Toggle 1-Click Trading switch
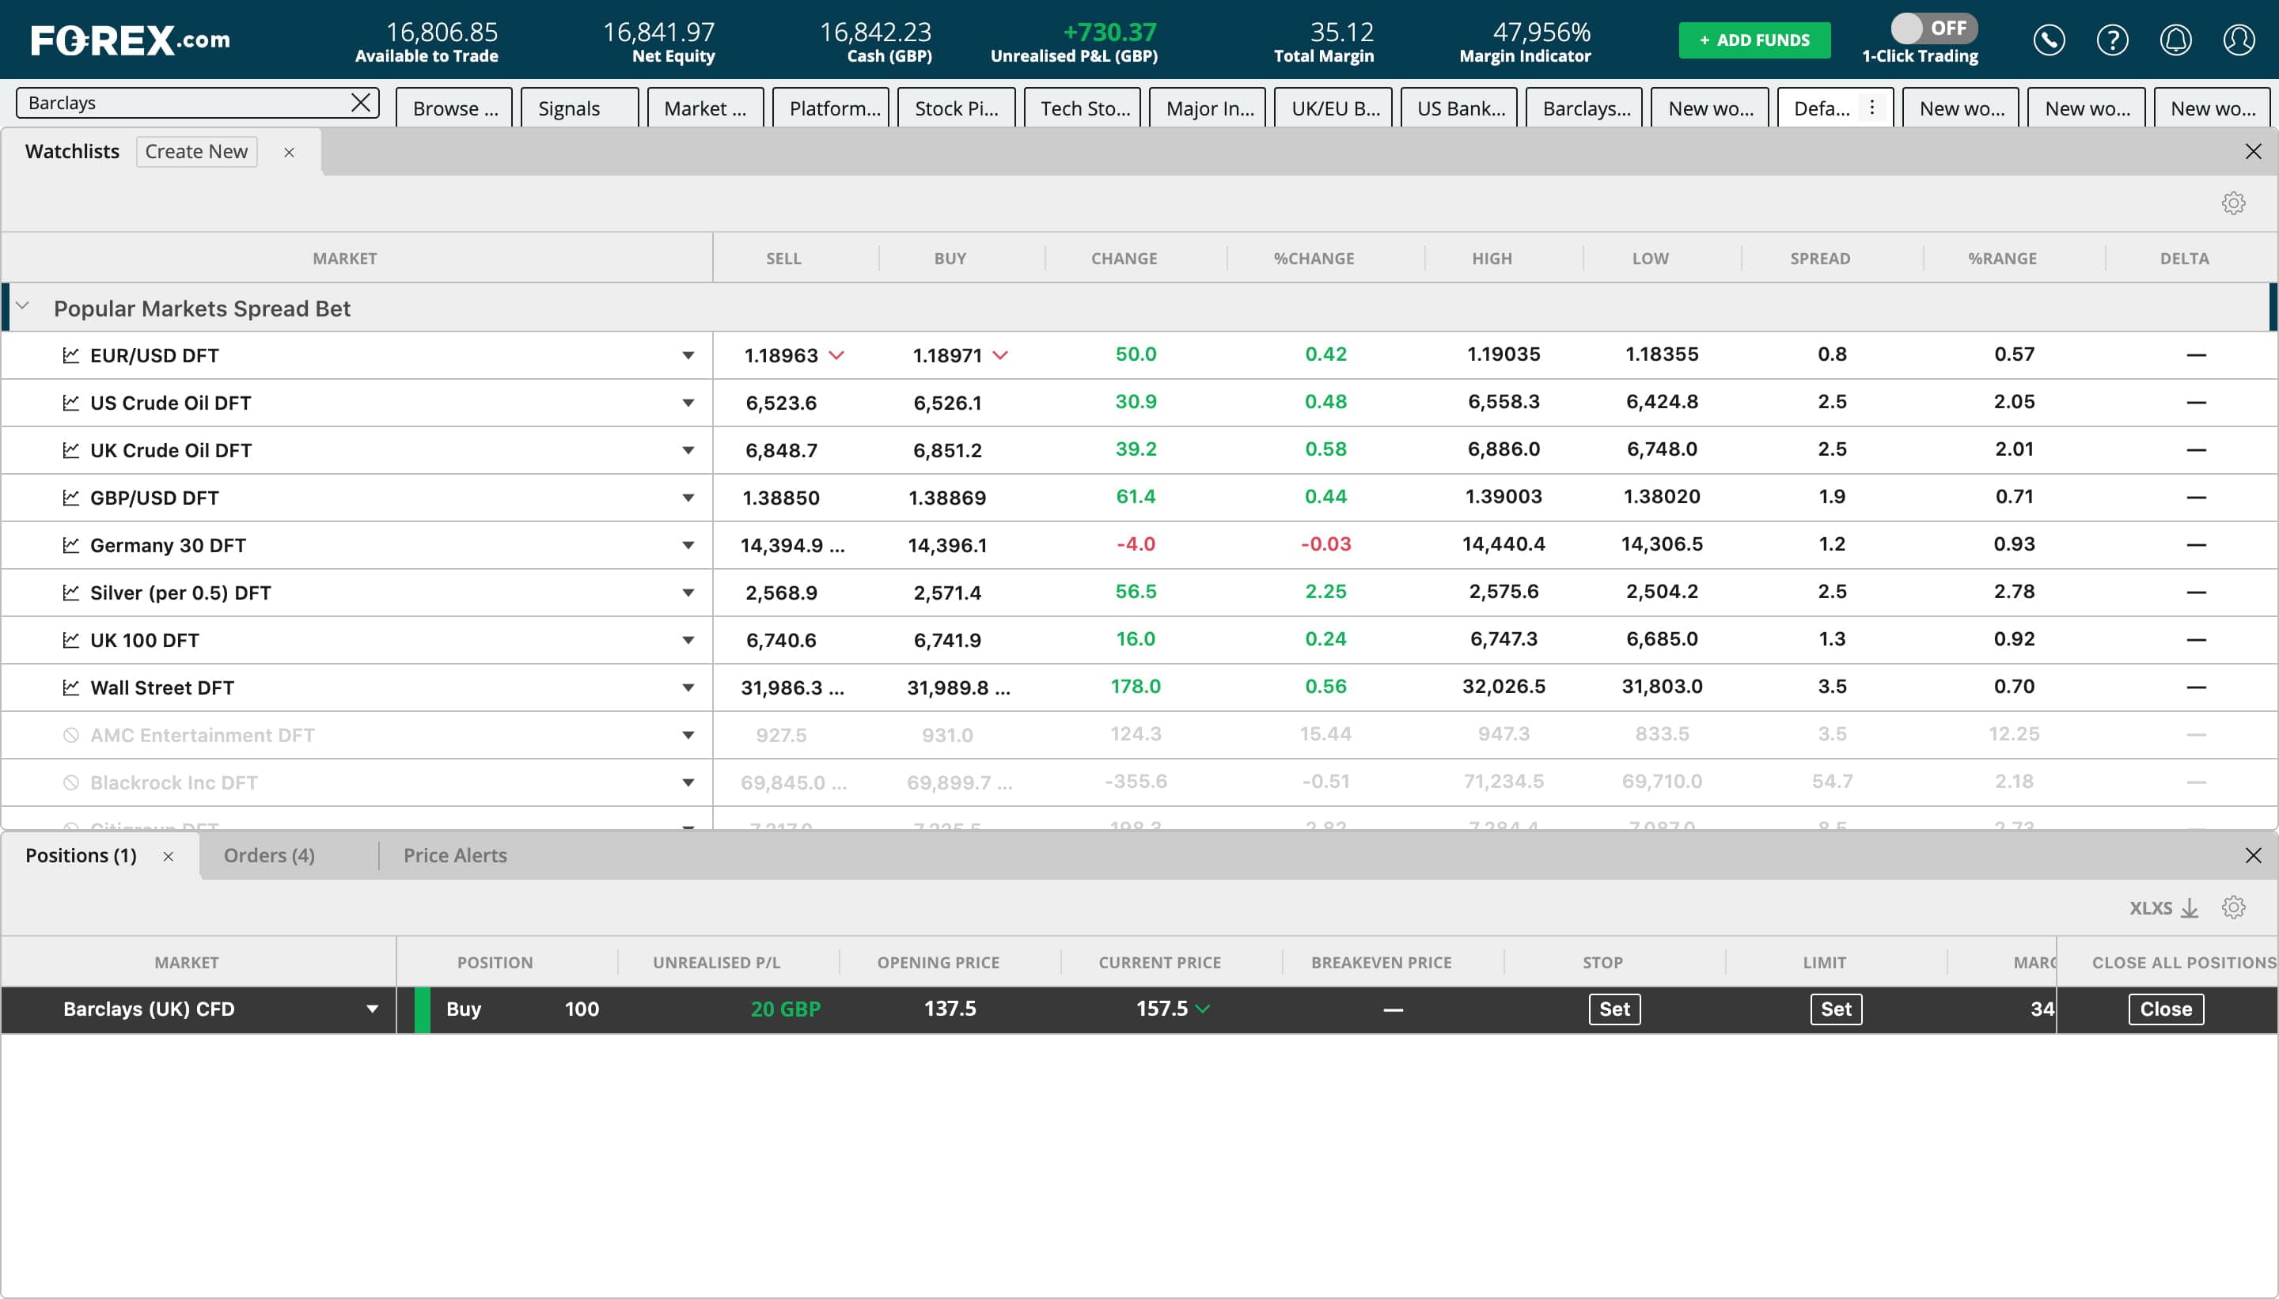The image size is (2279, 1299). coord(1934,28)
